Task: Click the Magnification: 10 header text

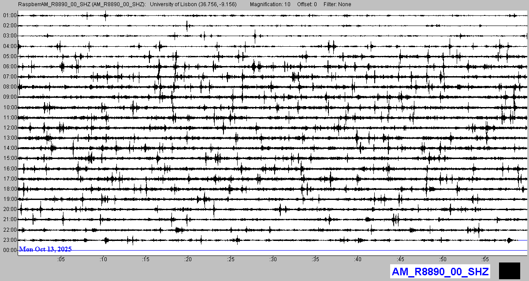Action: point(270,4)
